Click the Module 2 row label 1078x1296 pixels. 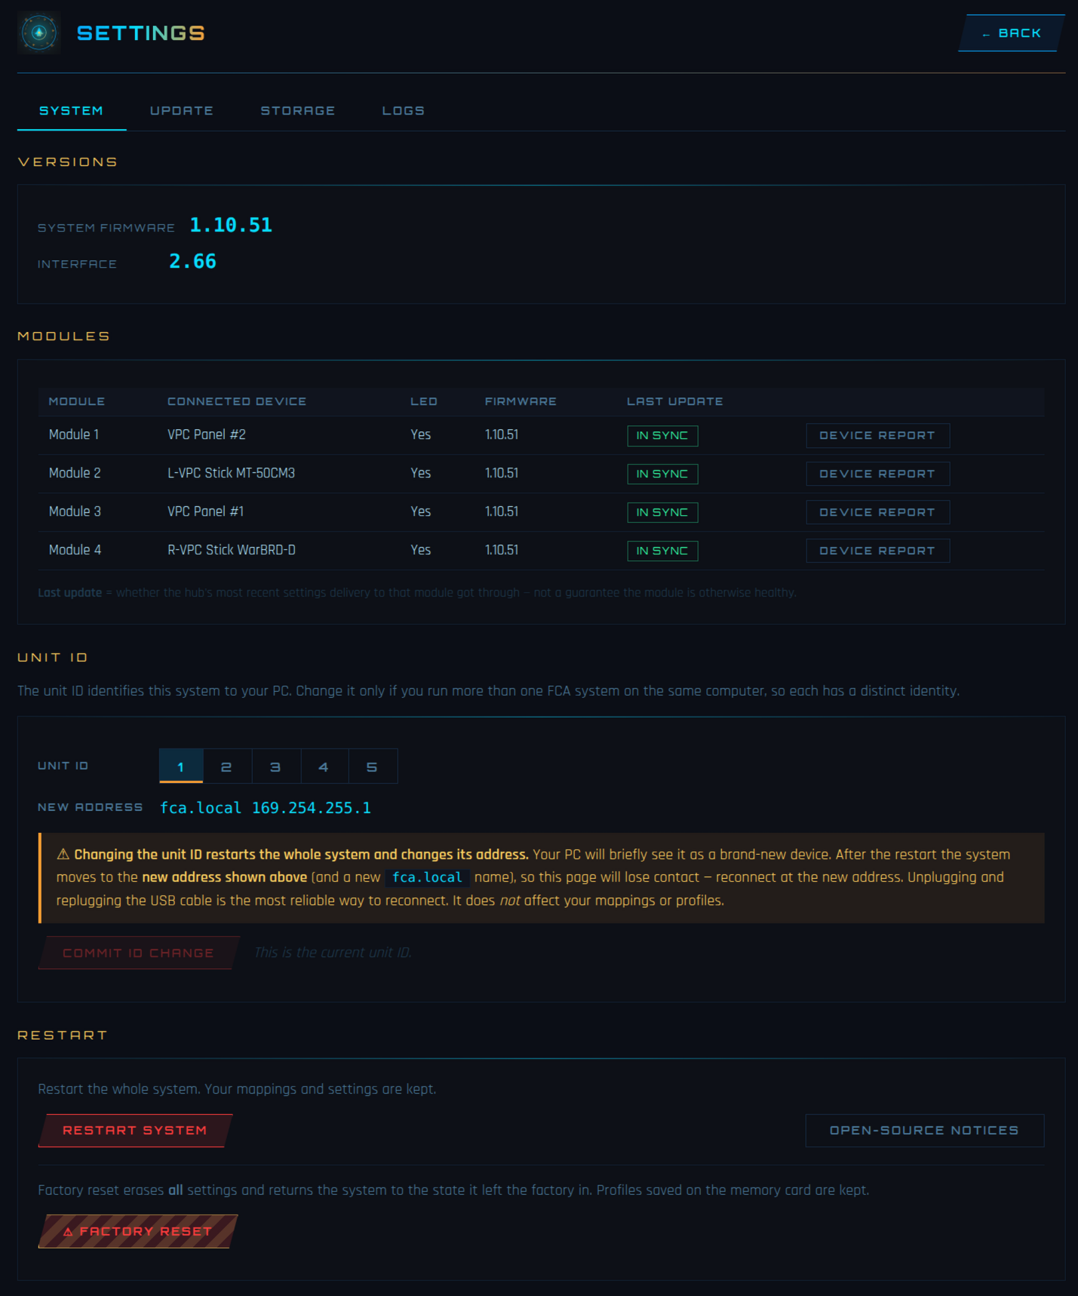75,473
